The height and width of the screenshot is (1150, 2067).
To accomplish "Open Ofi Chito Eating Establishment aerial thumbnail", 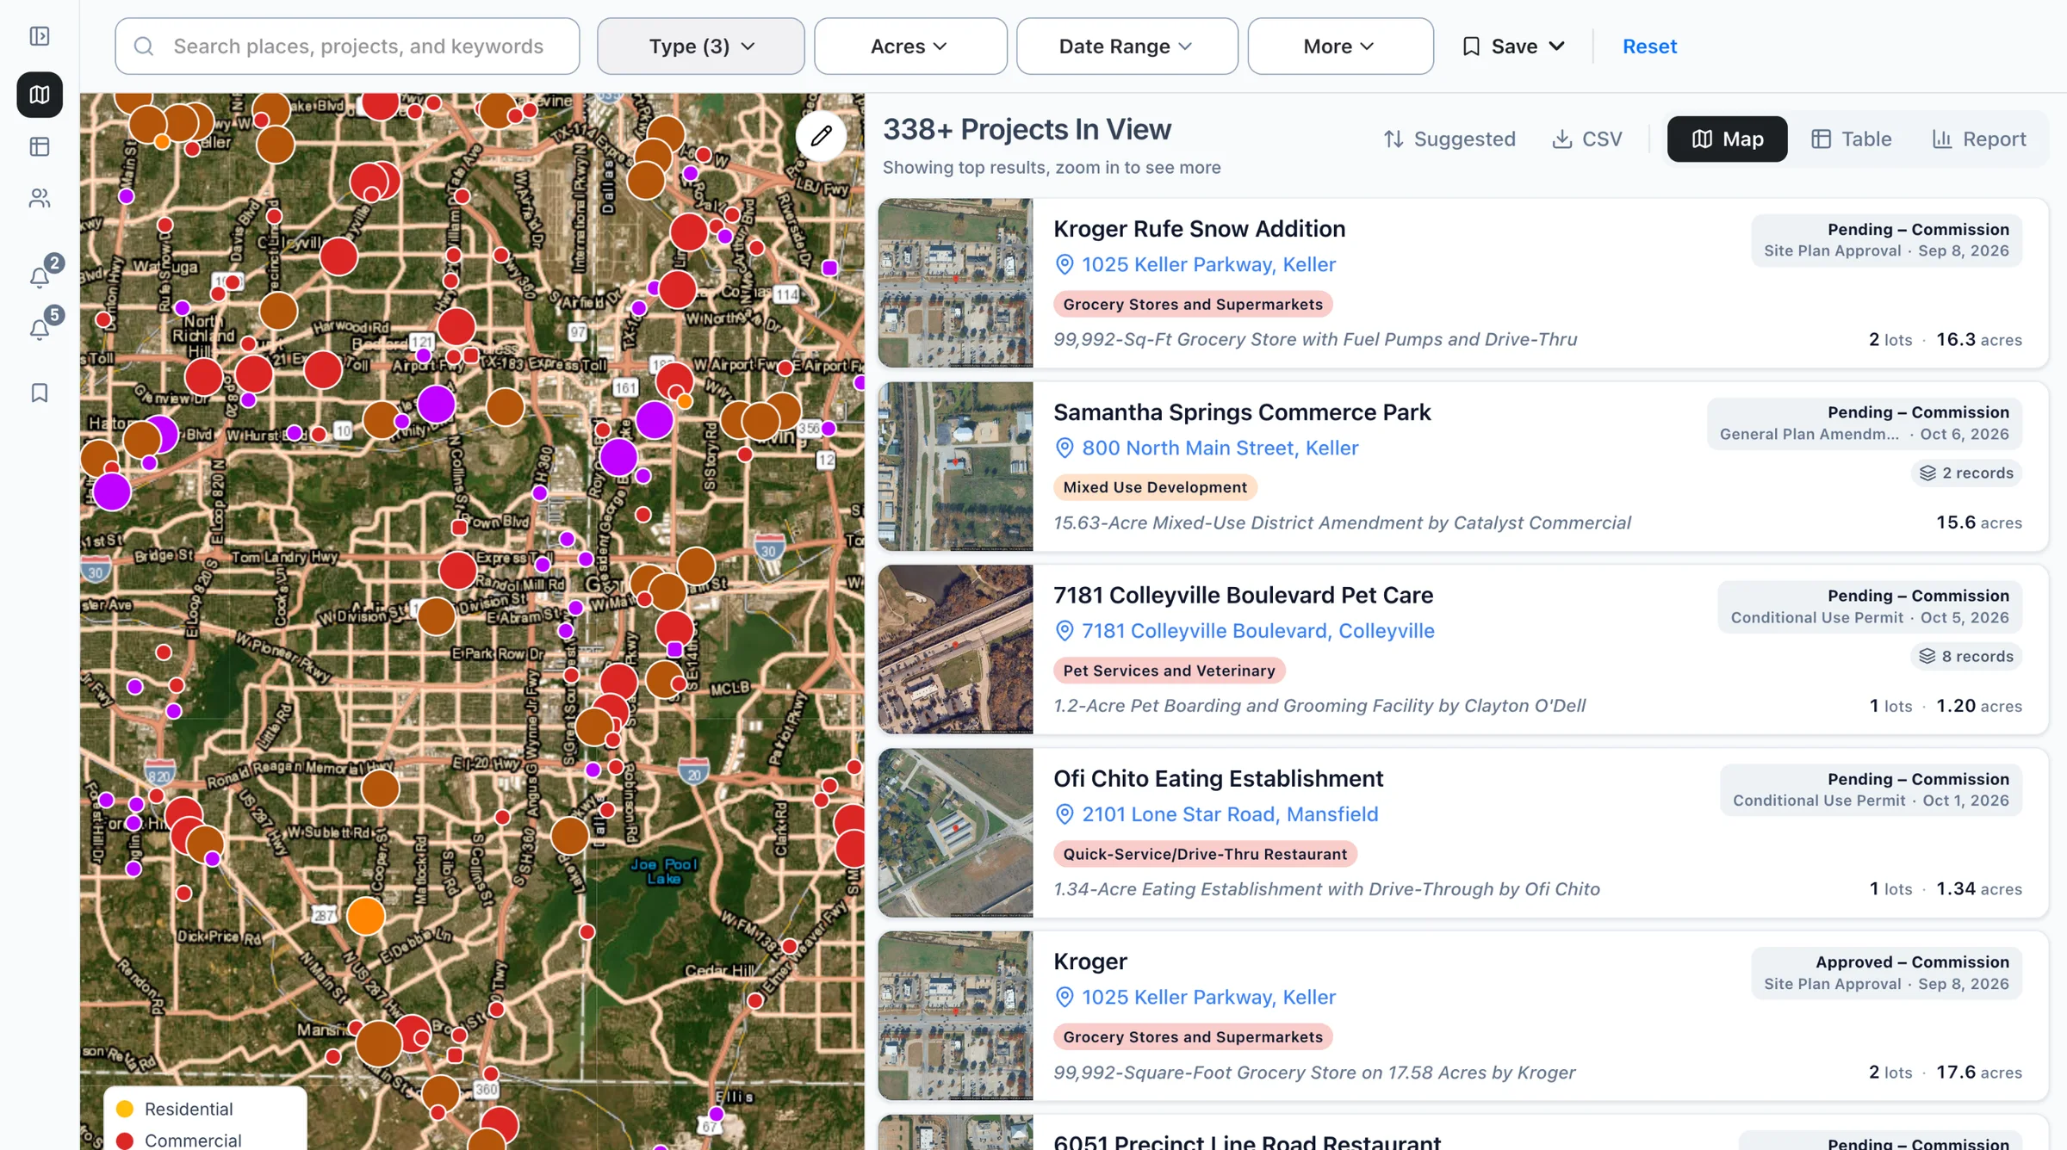I will 955,832.
